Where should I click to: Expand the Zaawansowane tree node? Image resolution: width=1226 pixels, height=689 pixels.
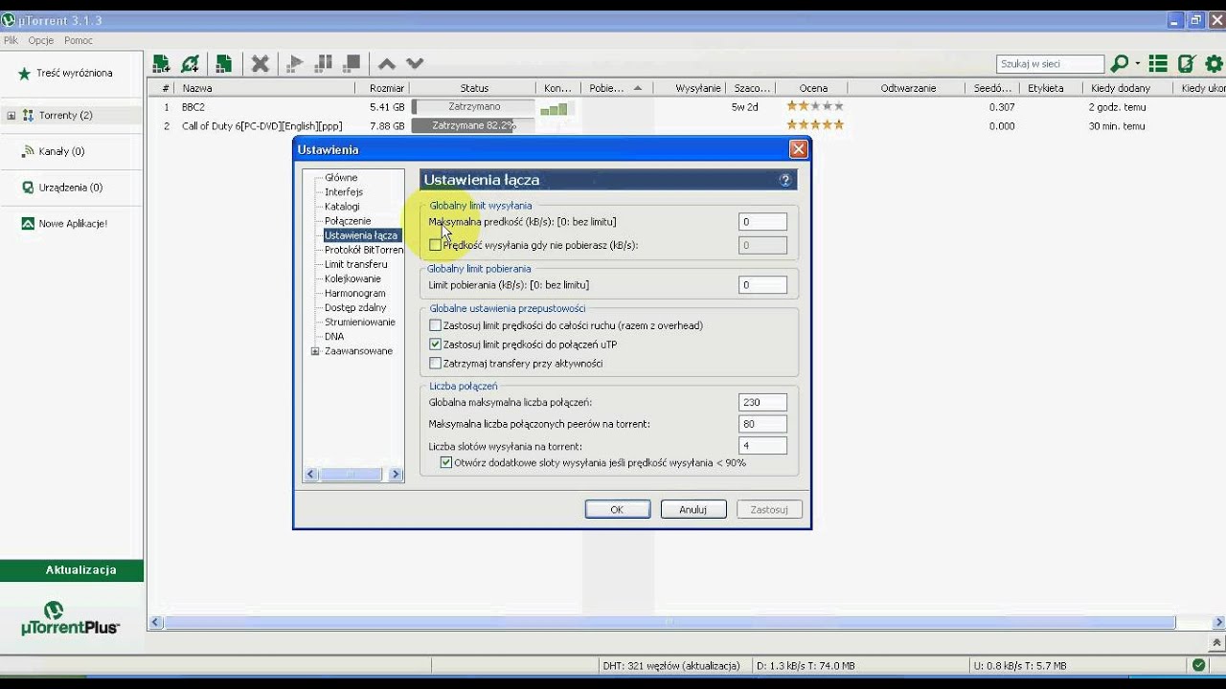pyautogui.click(x=315, y=351)
